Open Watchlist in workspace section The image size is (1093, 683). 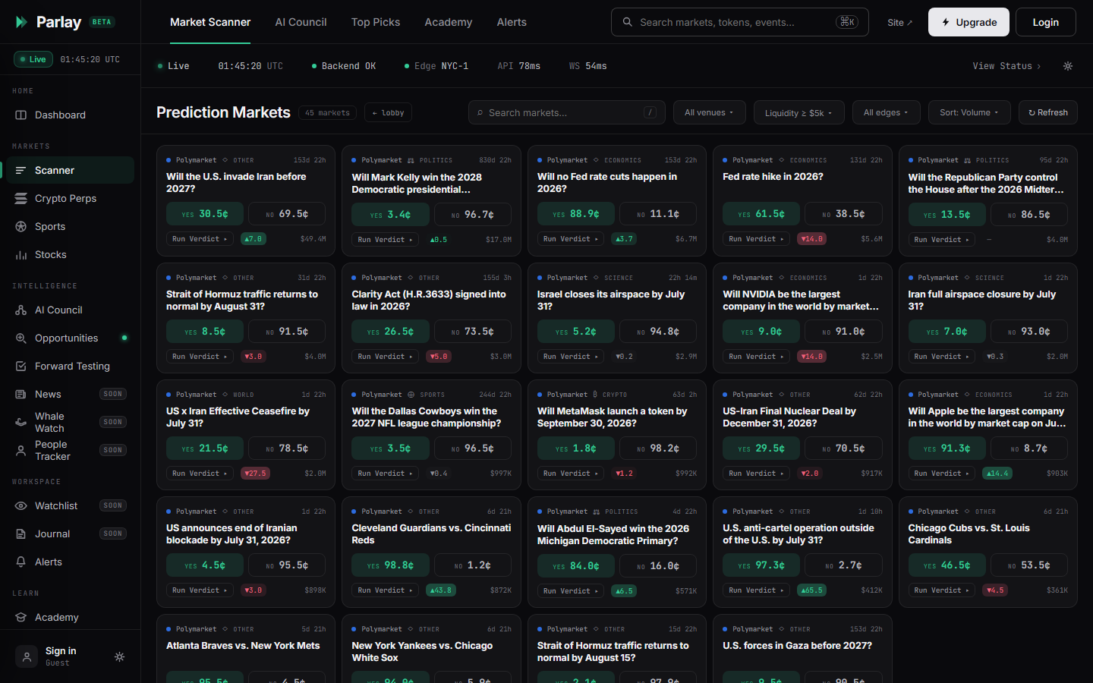pyautogui.click(x=70, y=505)
